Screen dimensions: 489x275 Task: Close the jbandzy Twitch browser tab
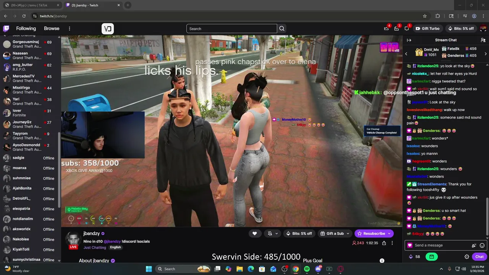click(x=118, y=5)
